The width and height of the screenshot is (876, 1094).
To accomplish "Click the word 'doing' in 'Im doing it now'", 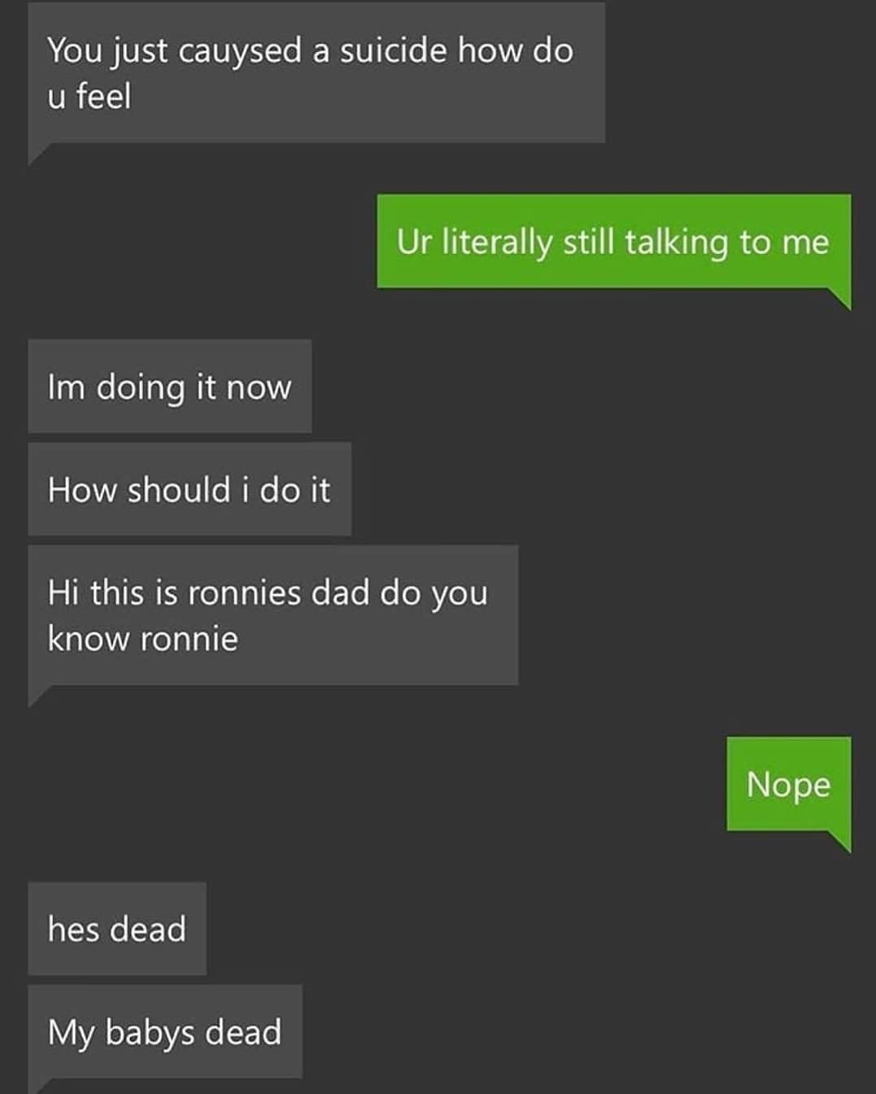I will point(142,387).
